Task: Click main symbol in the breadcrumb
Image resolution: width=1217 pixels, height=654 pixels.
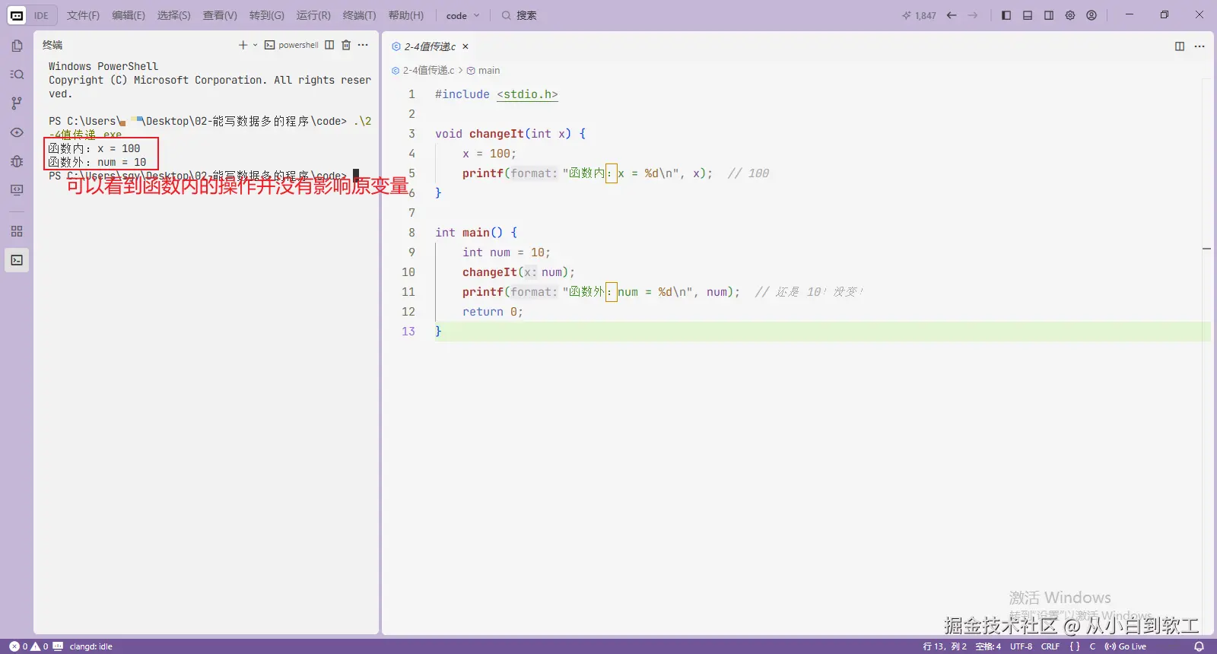Action: pos(483,70)
